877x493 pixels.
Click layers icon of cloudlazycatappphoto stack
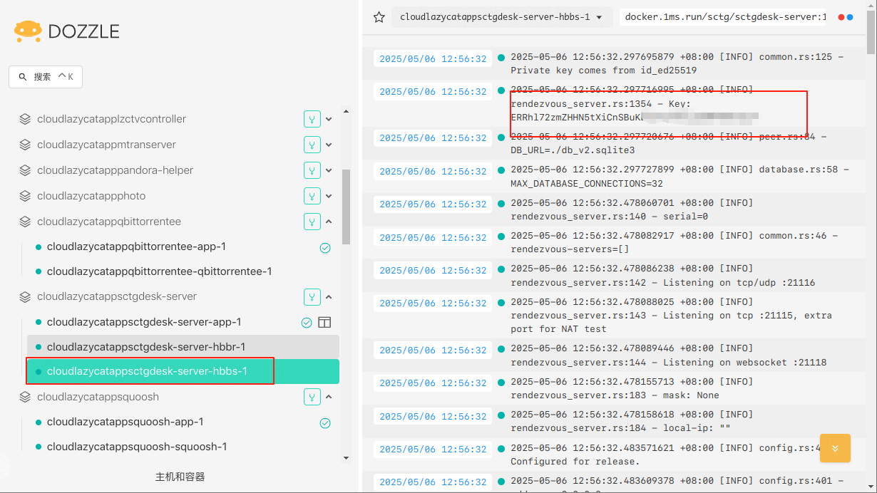[x=25, y=196]
